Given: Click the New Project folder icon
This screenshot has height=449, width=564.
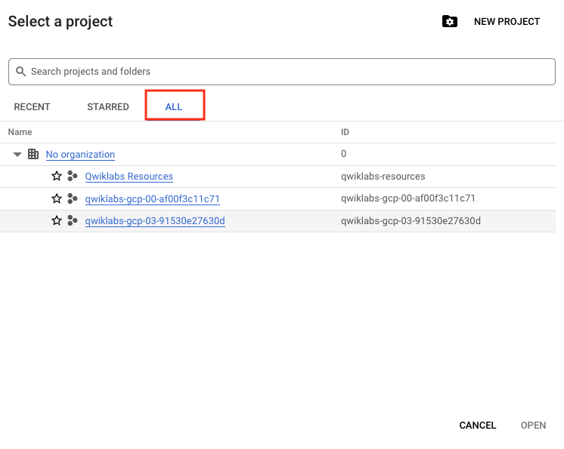Looking at the screenshot, I should (x=450, y=22).
